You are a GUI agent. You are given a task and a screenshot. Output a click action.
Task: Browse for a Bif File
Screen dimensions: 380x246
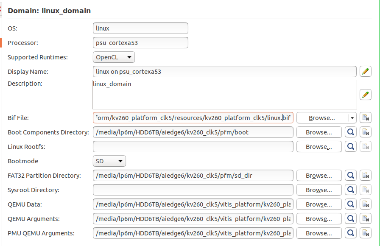point(322,118)
